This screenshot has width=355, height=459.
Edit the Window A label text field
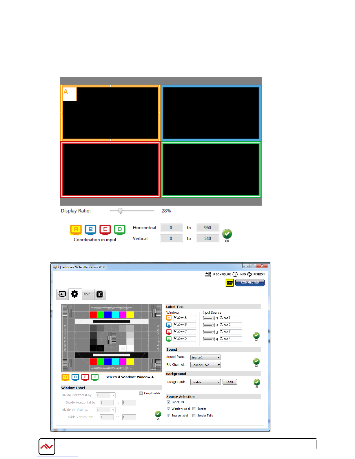[184, 318]
